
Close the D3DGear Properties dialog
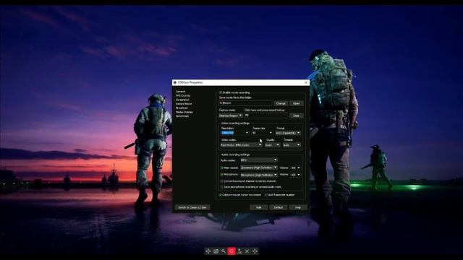(x=306, y=82)
